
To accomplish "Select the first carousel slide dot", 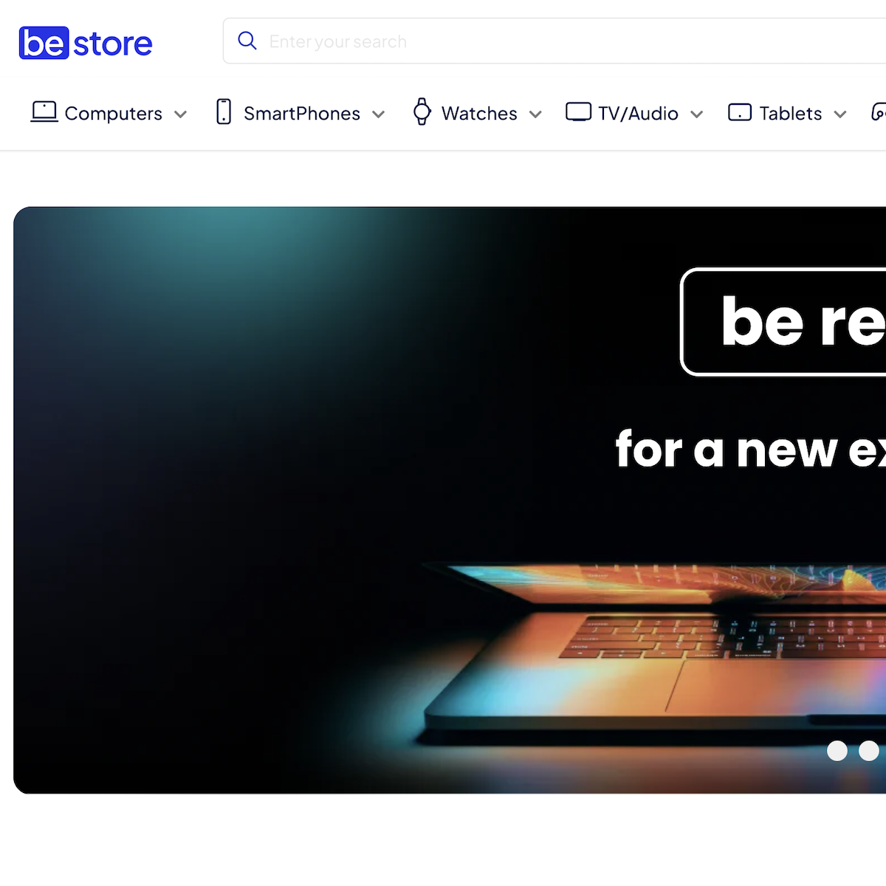I will click(837, 751).
